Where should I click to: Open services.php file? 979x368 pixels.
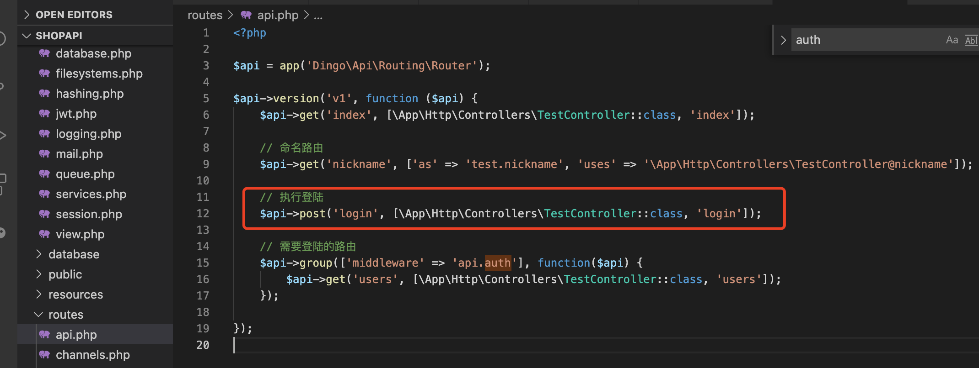(x=91, y=194)
